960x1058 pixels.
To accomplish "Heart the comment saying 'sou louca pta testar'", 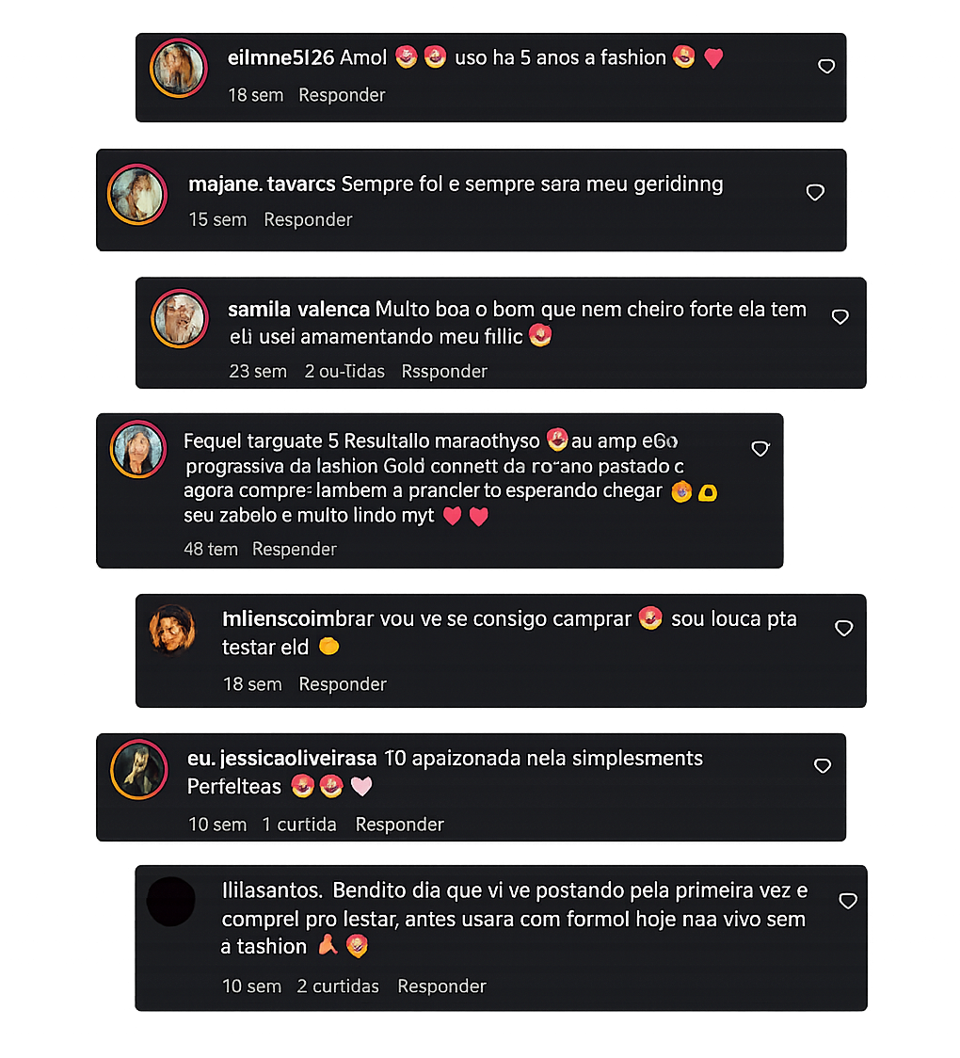I will 844,628.
